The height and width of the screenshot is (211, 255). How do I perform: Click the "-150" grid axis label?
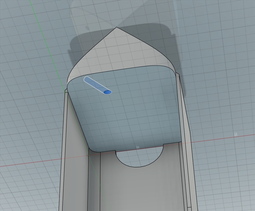point(235,134)
